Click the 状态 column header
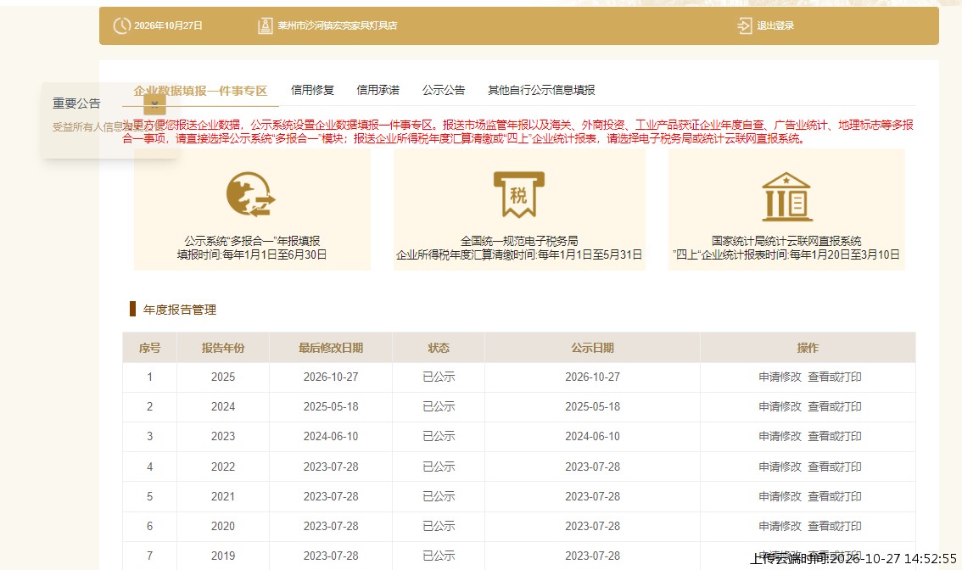Image resolution: width=962 pixels, height=570 pixels. [x=438, y=348]
